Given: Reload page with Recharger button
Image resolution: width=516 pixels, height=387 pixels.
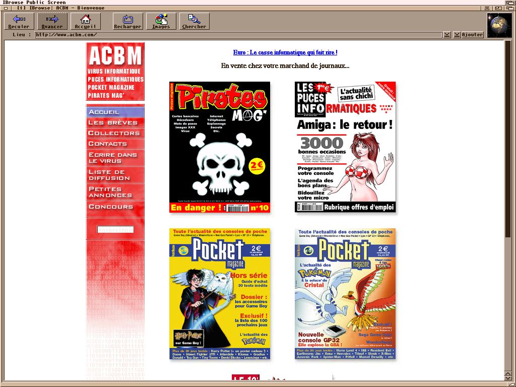Looking at the screenshot, I should [127, 21].
